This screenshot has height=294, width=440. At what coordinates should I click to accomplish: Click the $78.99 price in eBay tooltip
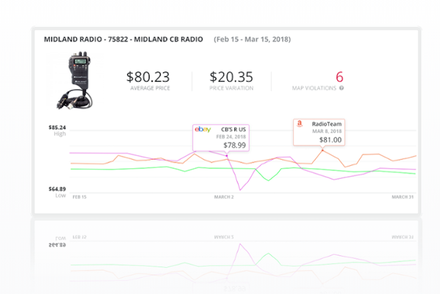click(x=234, y=145)
